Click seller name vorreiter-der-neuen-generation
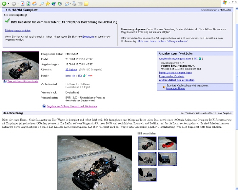The height and width of the screenshot is (190, 238). coord(175,58)
